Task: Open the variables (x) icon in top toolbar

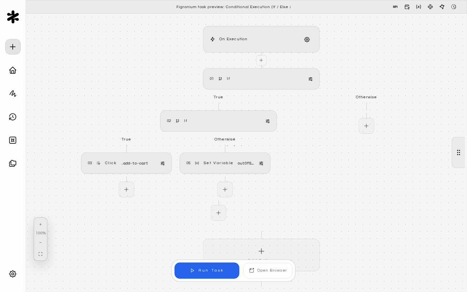Action: (418, 7)
